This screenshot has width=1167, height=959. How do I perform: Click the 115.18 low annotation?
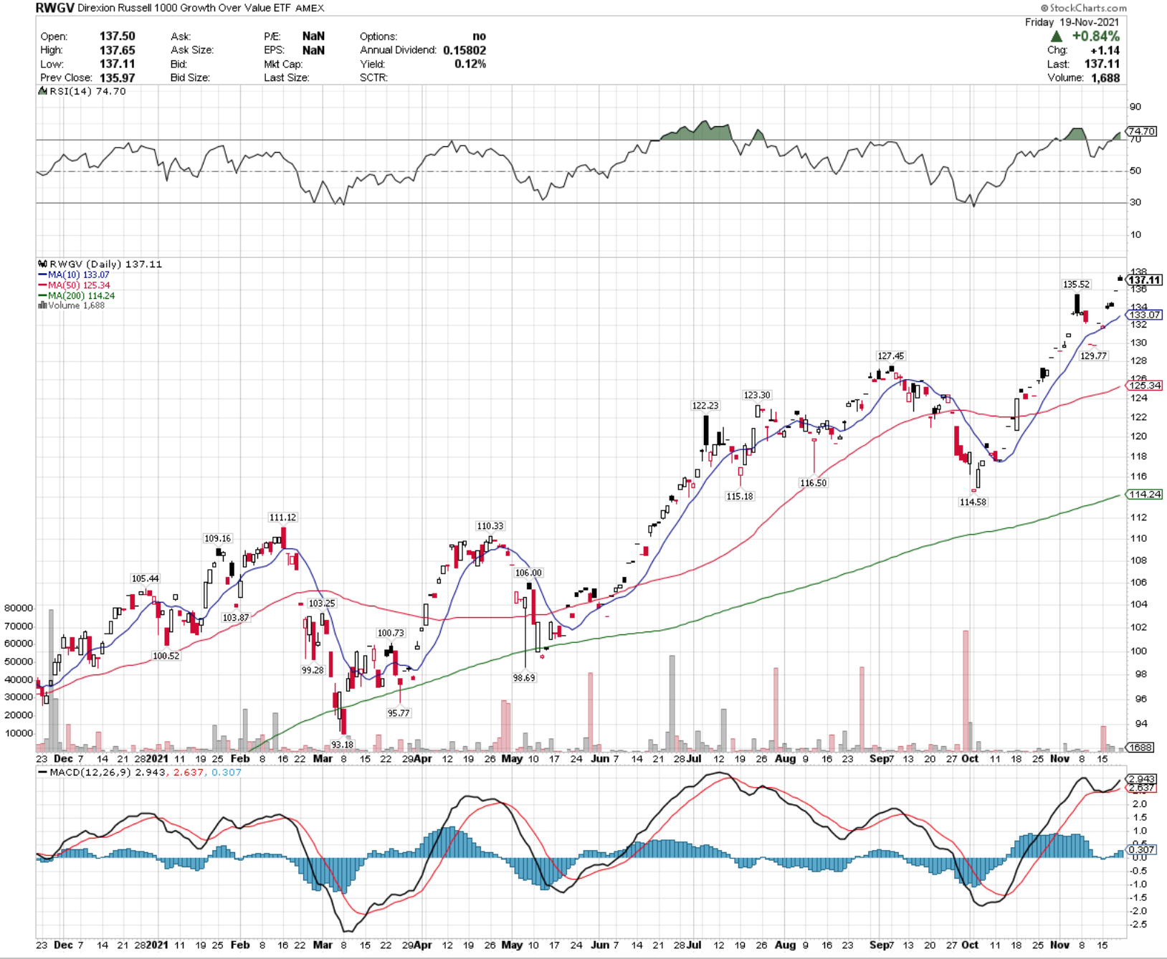point(739,496)
